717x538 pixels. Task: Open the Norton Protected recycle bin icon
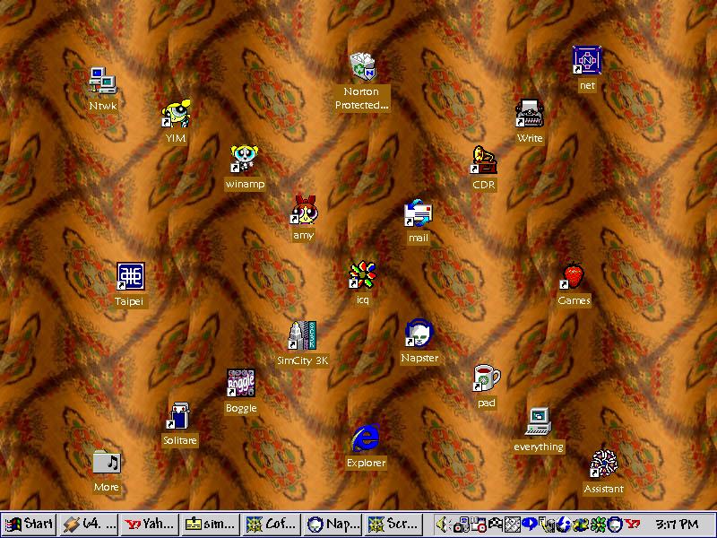[x=362, y=67]
